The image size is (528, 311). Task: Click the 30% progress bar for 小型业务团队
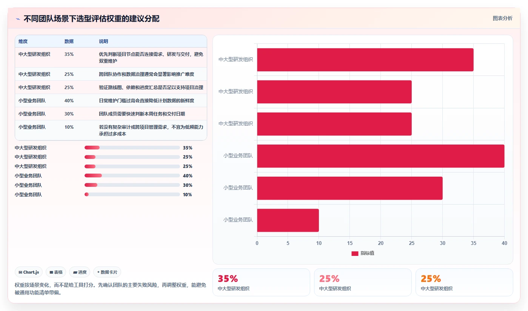pyautogui.click(x=132, y=185)
